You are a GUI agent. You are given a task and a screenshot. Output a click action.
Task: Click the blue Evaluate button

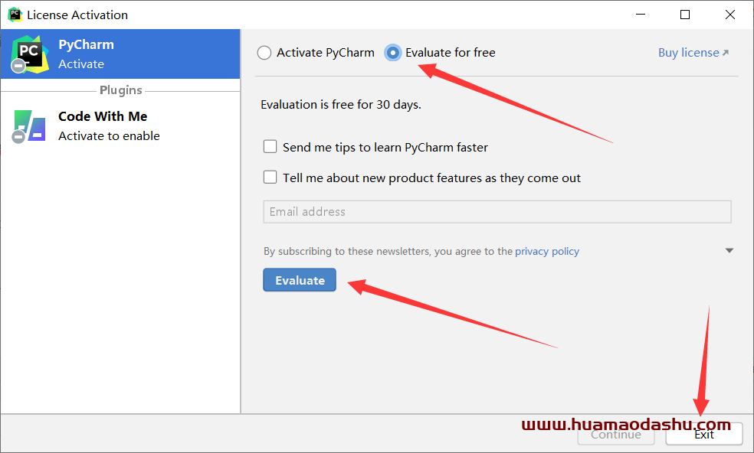[300, 280]
